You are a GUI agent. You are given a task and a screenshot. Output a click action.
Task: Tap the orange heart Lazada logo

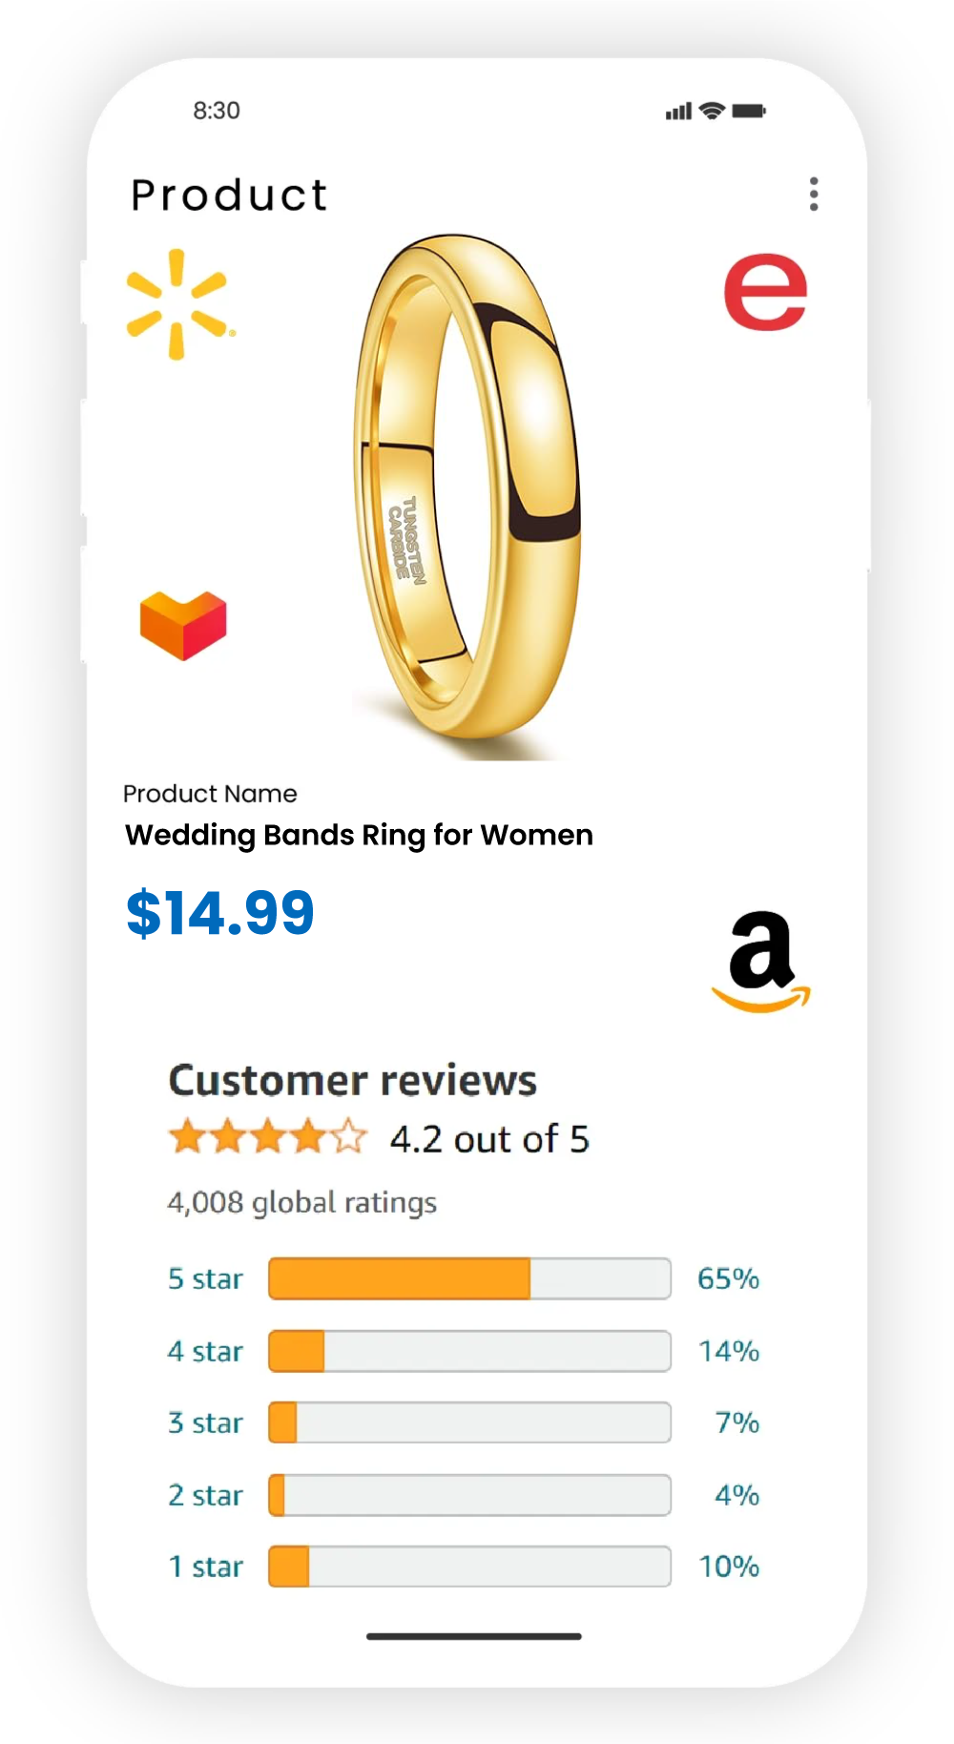click(x=183, y=625)
